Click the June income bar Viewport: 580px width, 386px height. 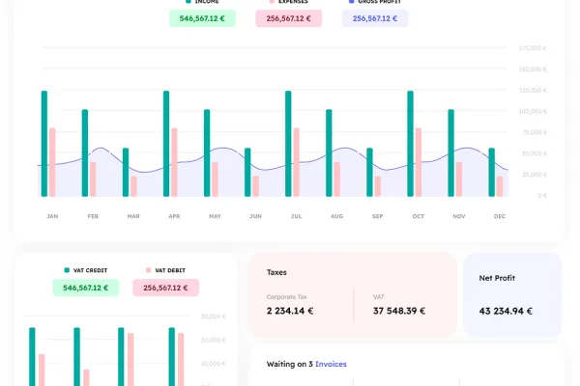[x=247, y=172]
